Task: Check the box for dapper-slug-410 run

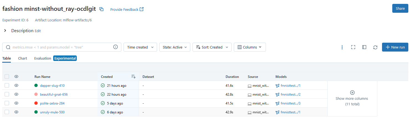Action: coord(7,86)
